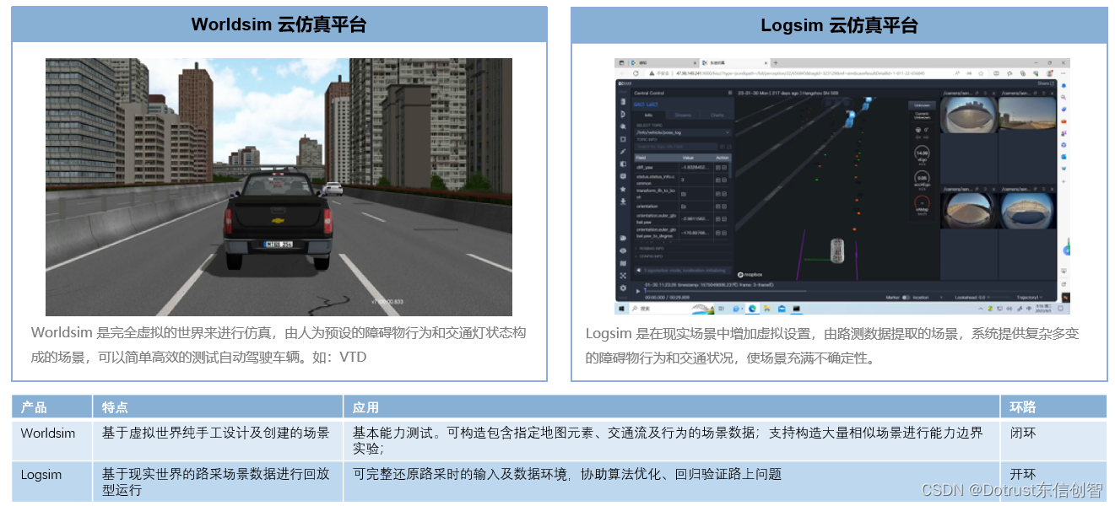Click the document icon atop Logsim's sidebar

623,102
